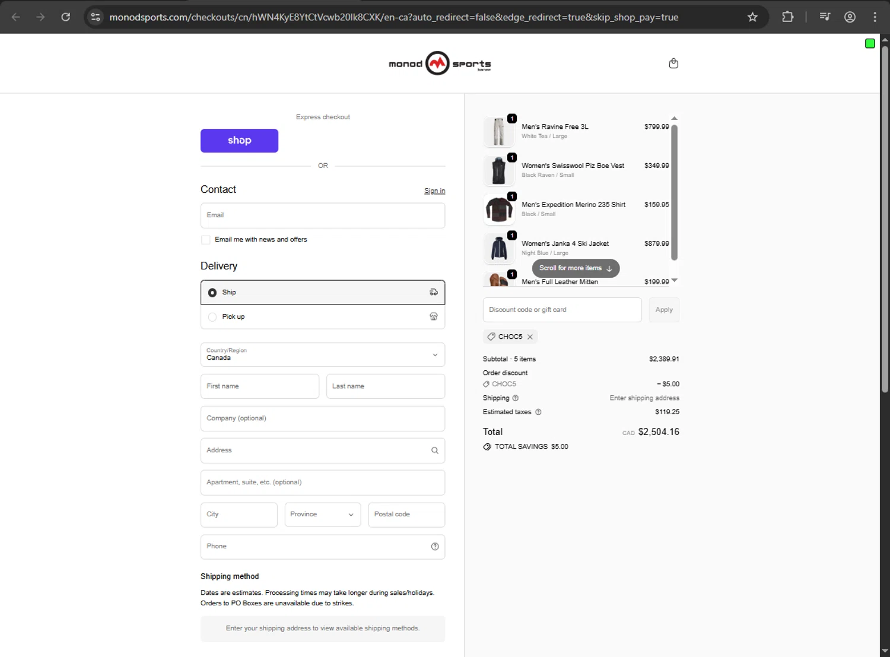The width and height of the screenshot is (890, 657).
Task: Reload the page in the browser
Action: click(66, 17)
